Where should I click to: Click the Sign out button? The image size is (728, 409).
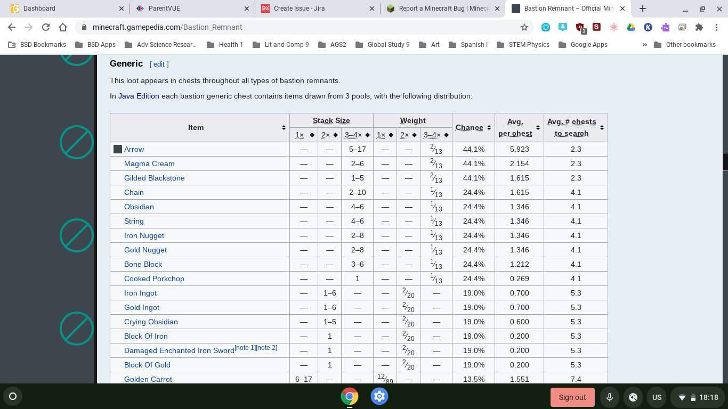click(x=572, y=397)
